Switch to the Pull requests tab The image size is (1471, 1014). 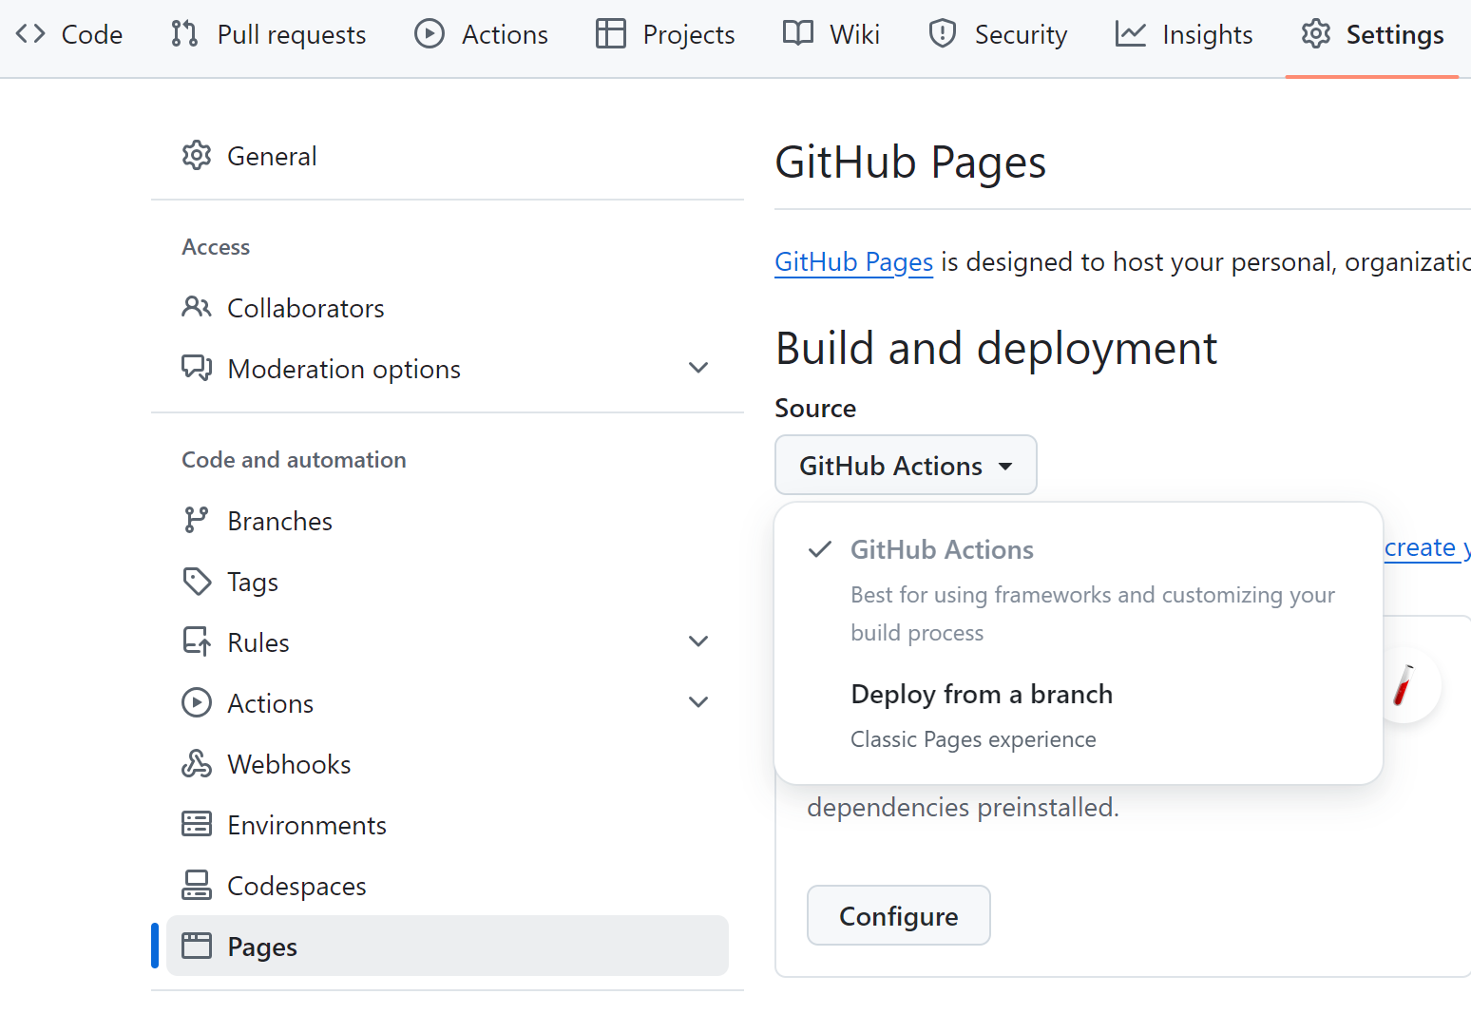(268, 35)
